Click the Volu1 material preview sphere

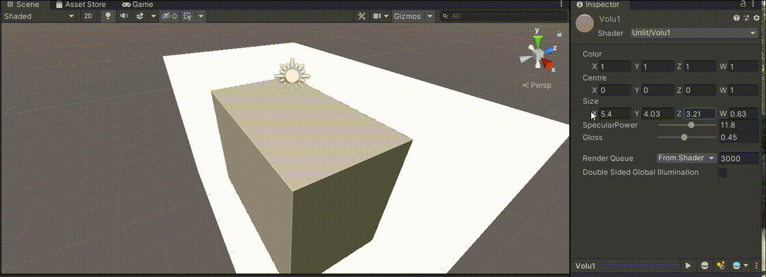pyautogui.click(x=585, y=24)
